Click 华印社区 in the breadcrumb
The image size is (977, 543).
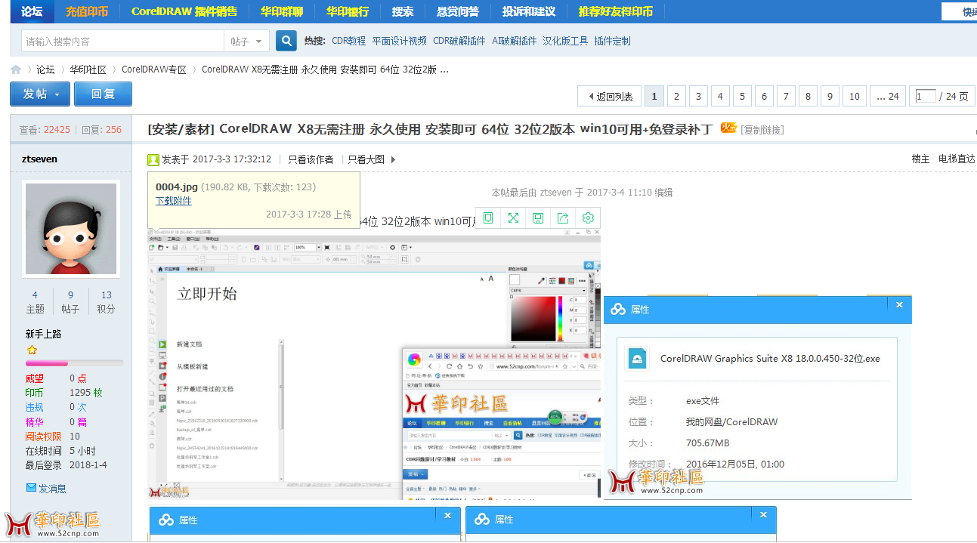88,69
